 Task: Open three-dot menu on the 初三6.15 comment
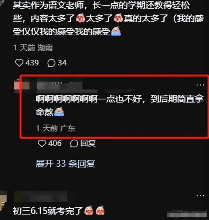pos(200,196)
